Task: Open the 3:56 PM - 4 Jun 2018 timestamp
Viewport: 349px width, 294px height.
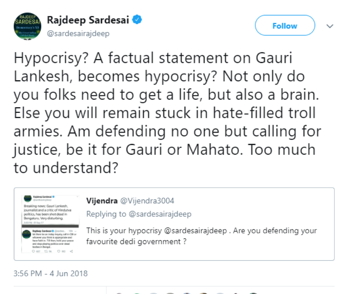Action: pos(50,274)
